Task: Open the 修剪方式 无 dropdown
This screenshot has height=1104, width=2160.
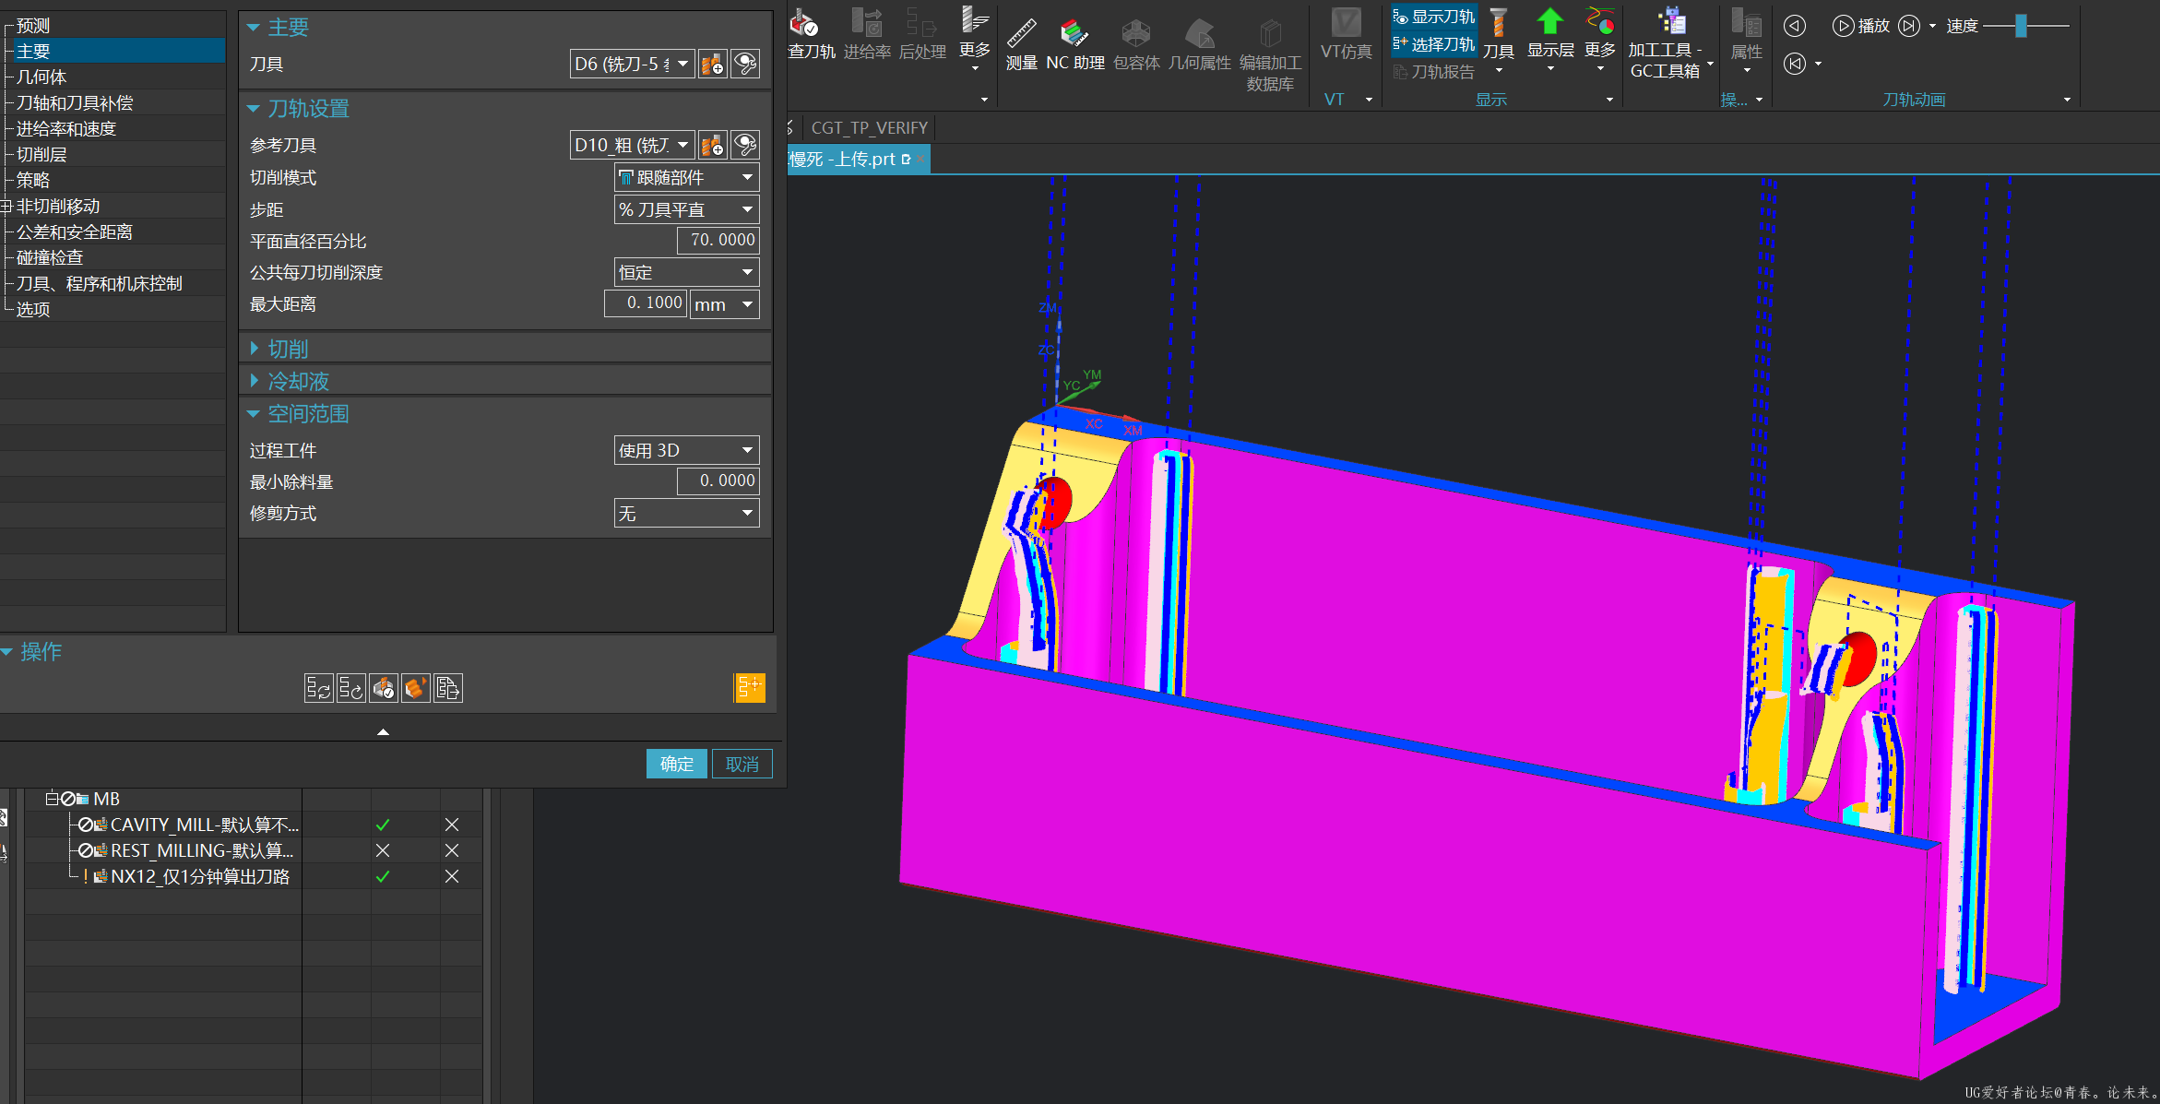Action: (x=687, y=513)
